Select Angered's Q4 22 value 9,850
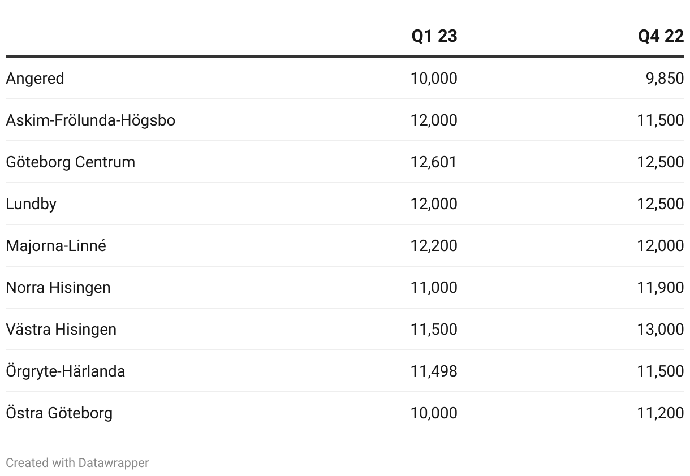The width and height of the screenshot is (690, 476). point(665,78)
